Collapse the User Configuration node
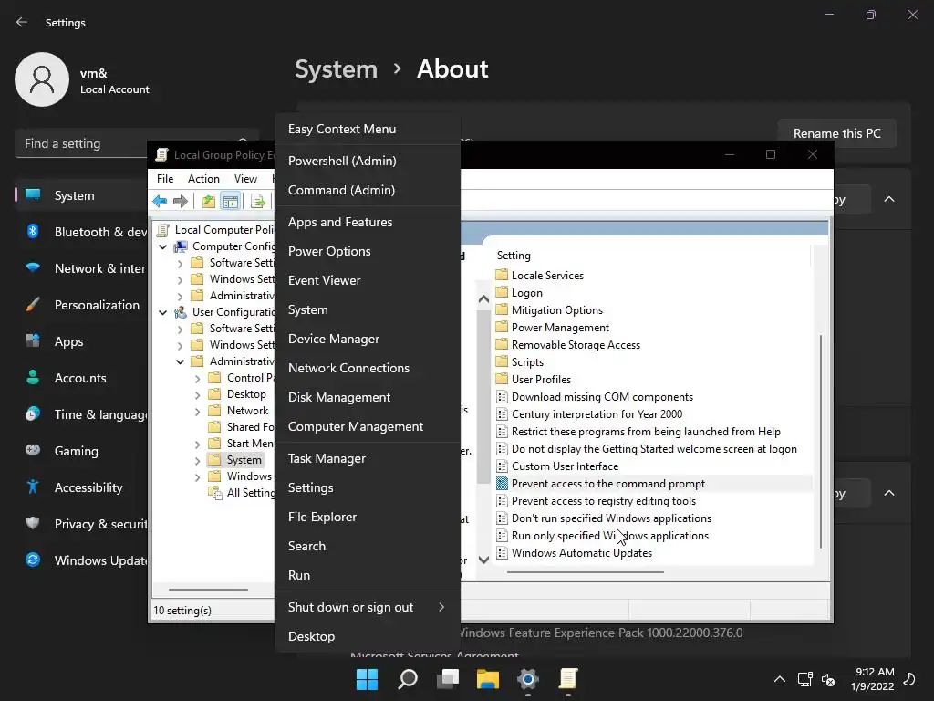 162,312
